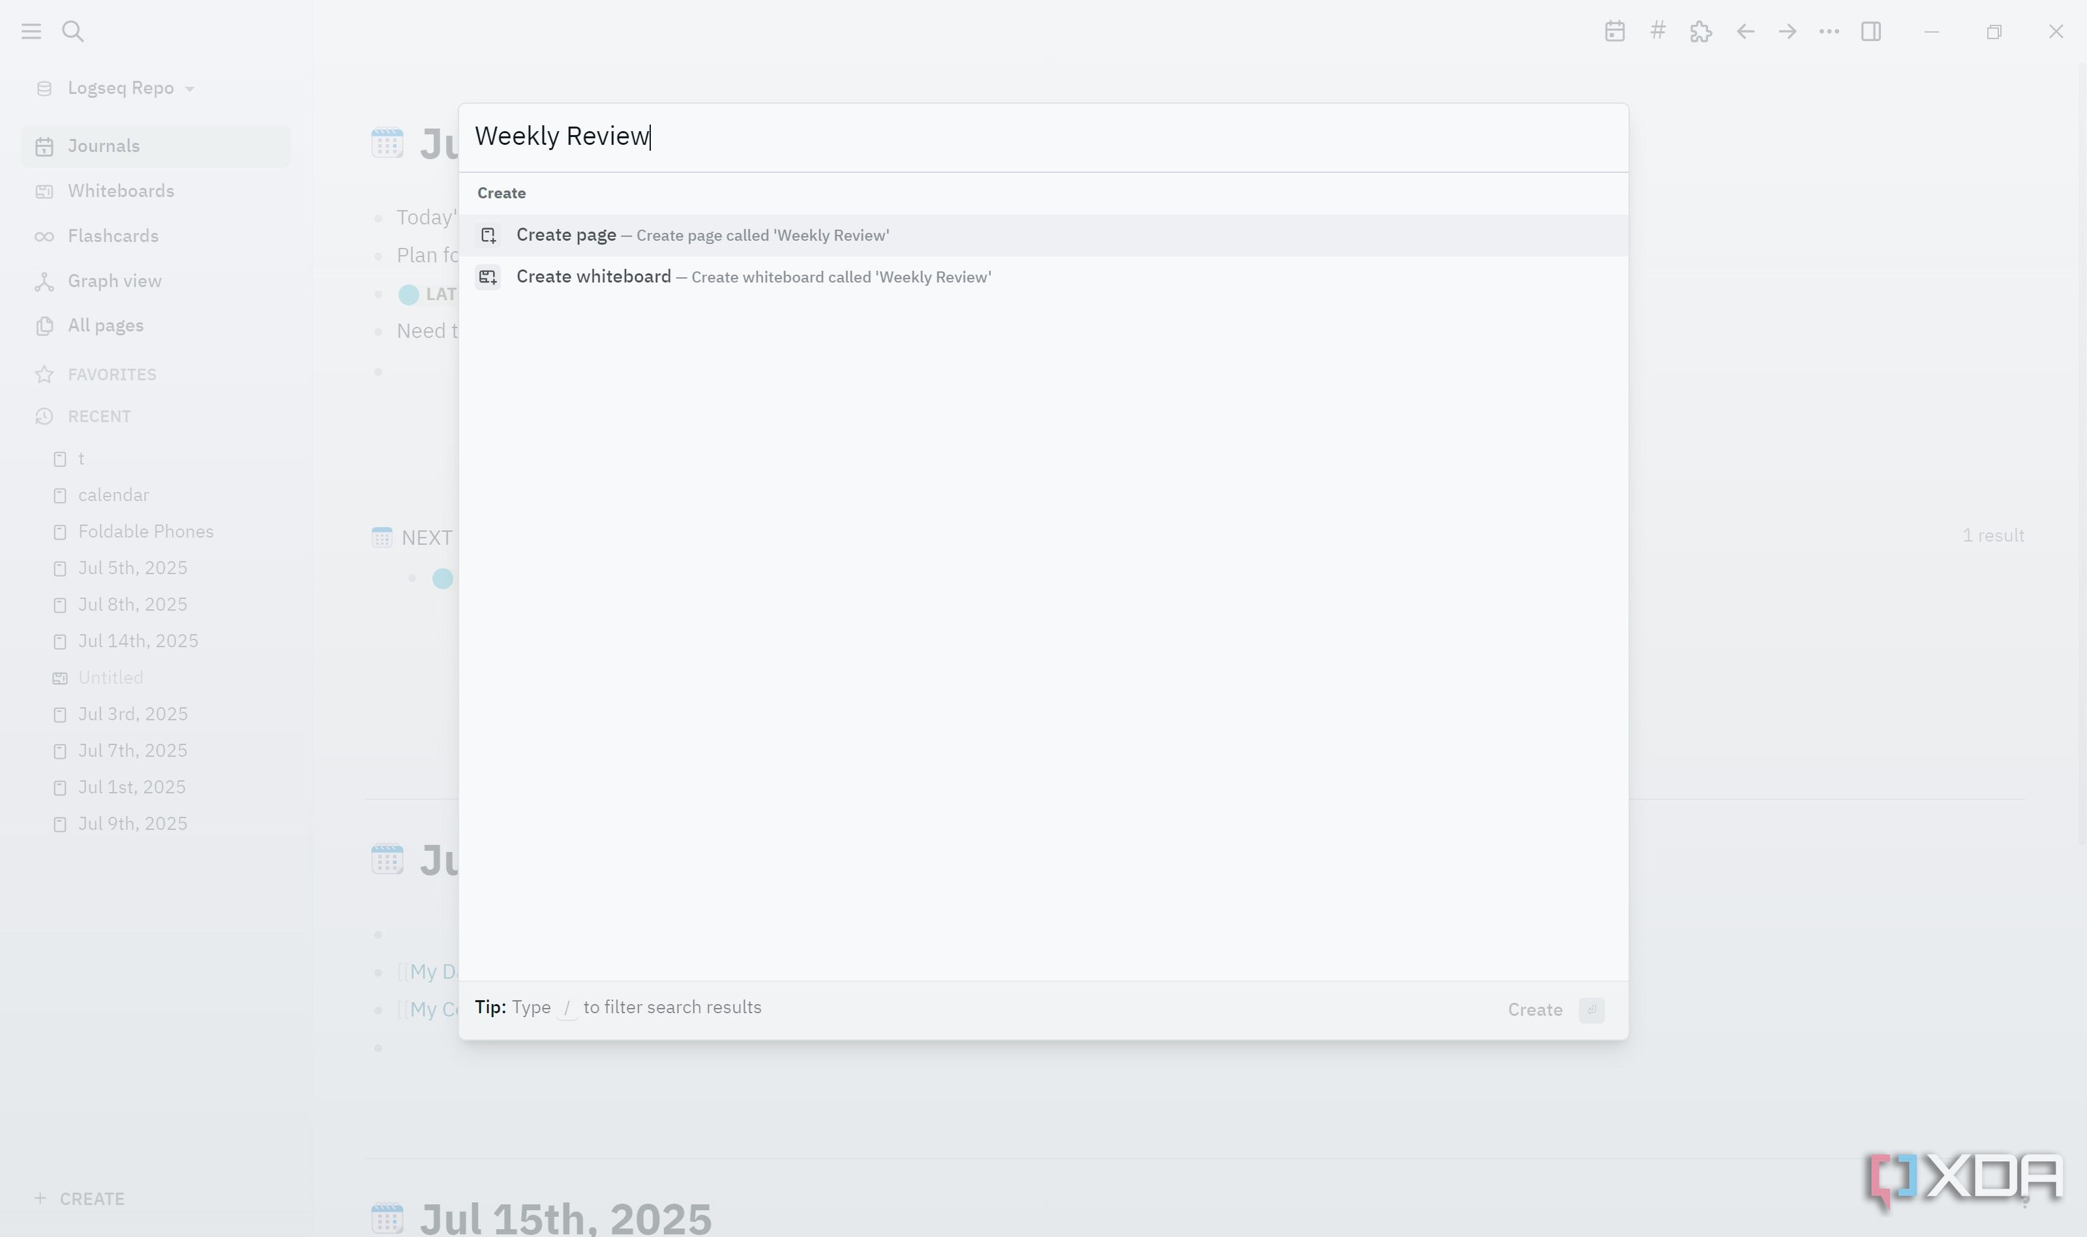Click the CREATE button at sidebar bottom
2087x1237 pixels.
(79, 1199)
